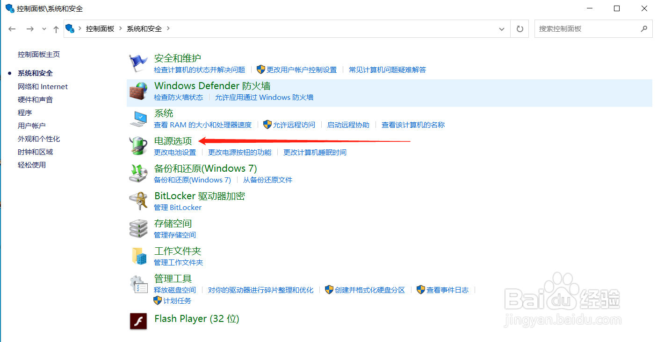Open 备份和还原(Windows 7) heading link

[206, 168]
